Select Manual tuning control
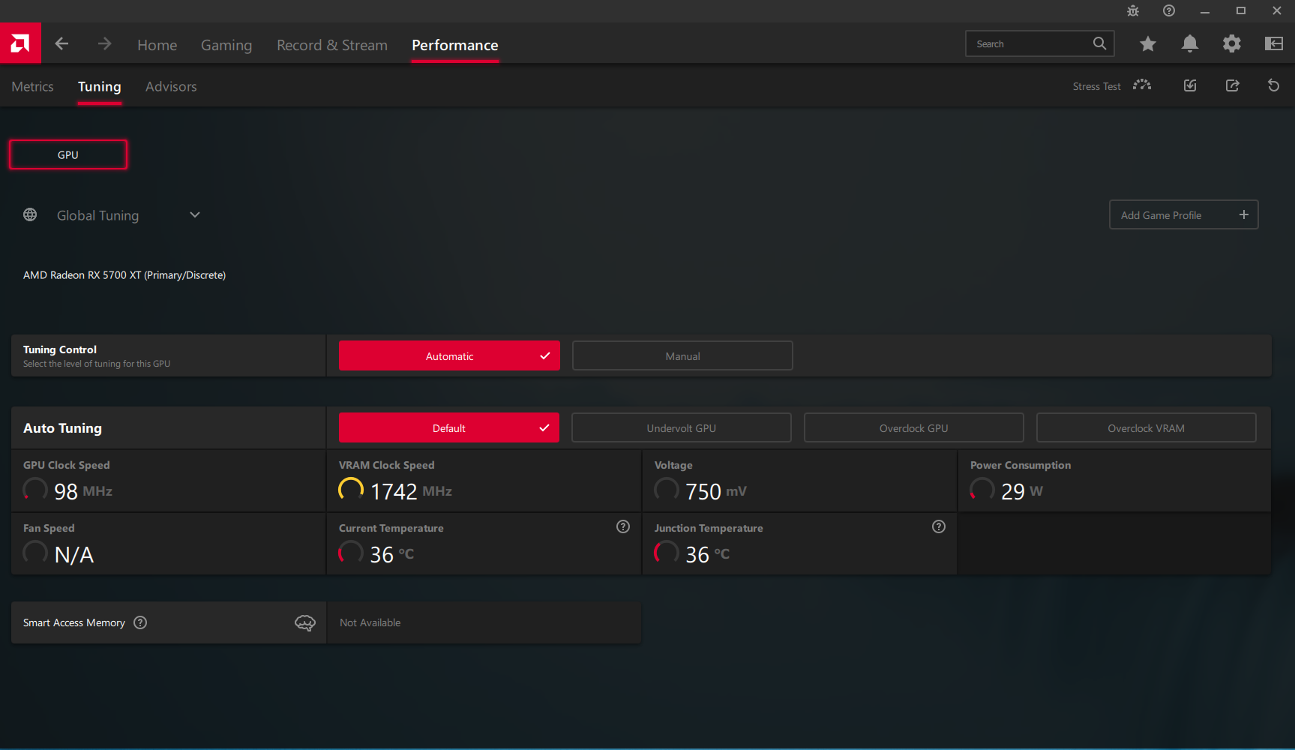The image size is (1295, 750). pos(682,355)
